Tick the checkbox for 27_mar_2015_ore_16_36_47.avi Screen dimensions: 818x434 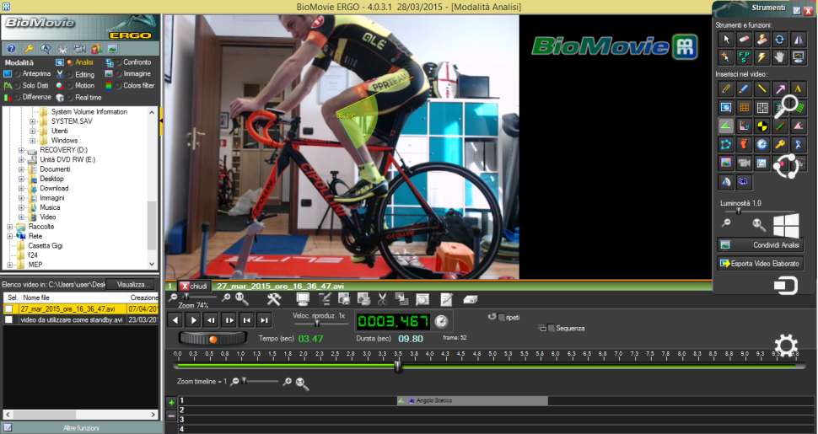(9, 308)
